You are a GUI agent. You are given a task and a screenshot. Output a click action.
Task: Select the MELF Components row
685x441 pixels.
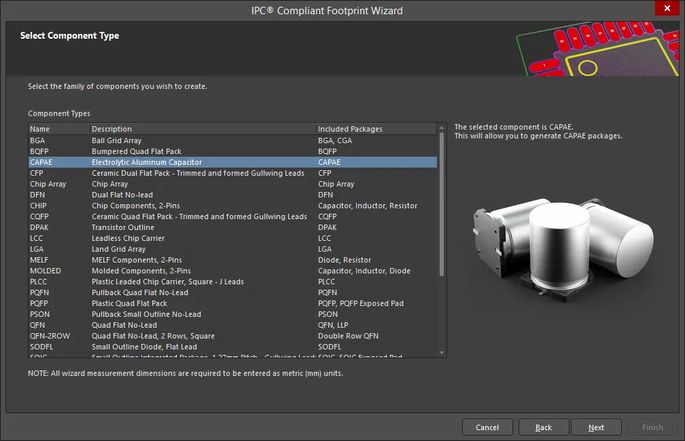pos(233,260)
